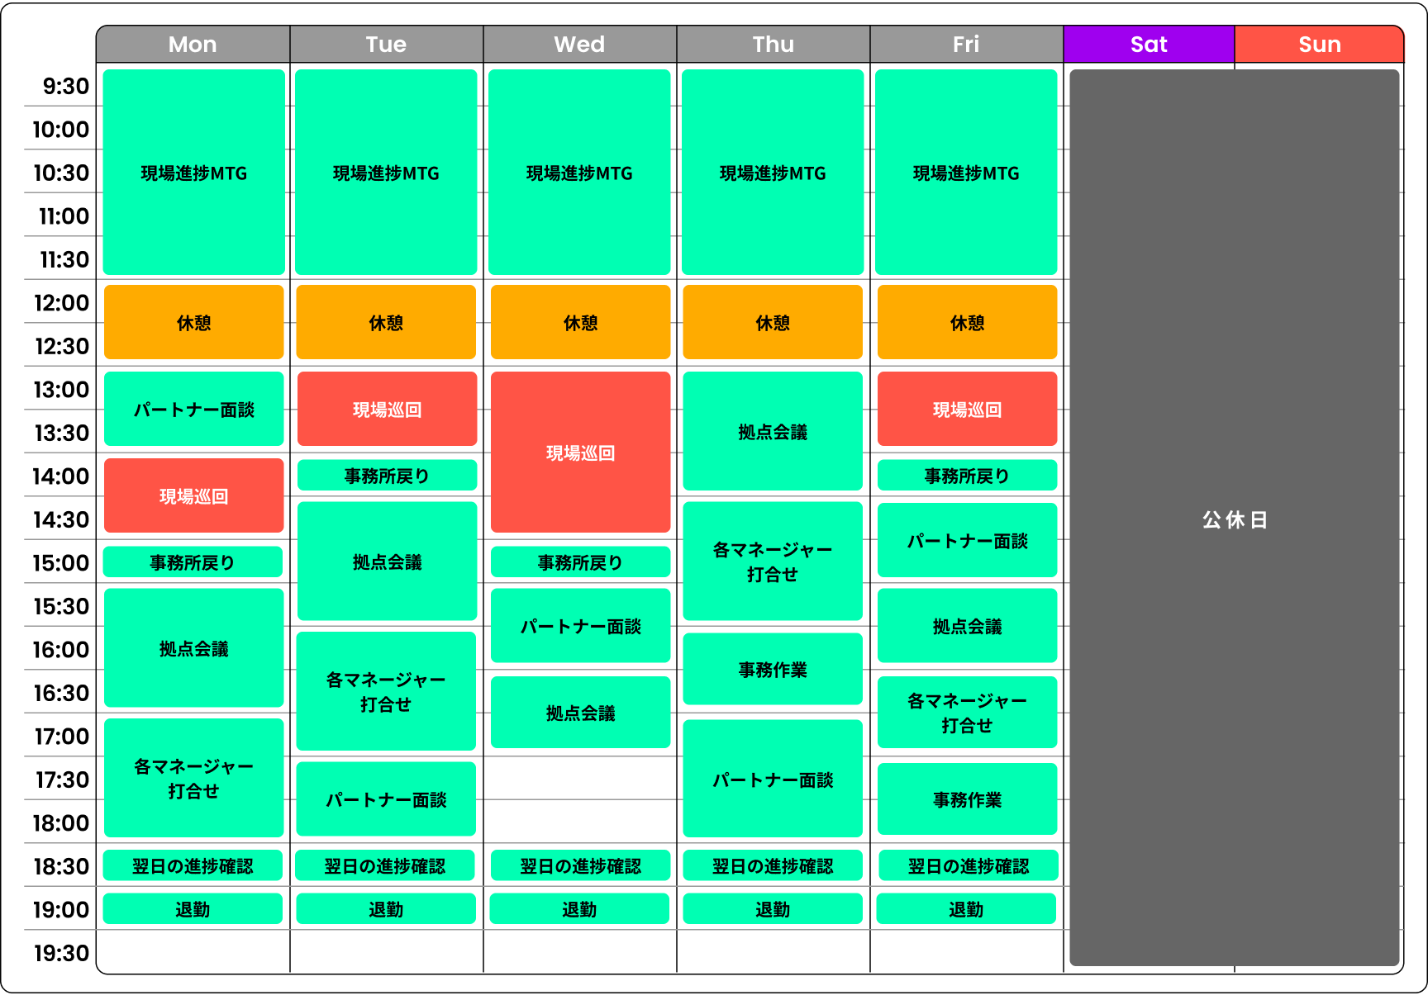The width and height of the screenshot is (1428, 1000).
Task: Open Tuesday's 現場進捗MTG block
Action: (x=386, y=173)
